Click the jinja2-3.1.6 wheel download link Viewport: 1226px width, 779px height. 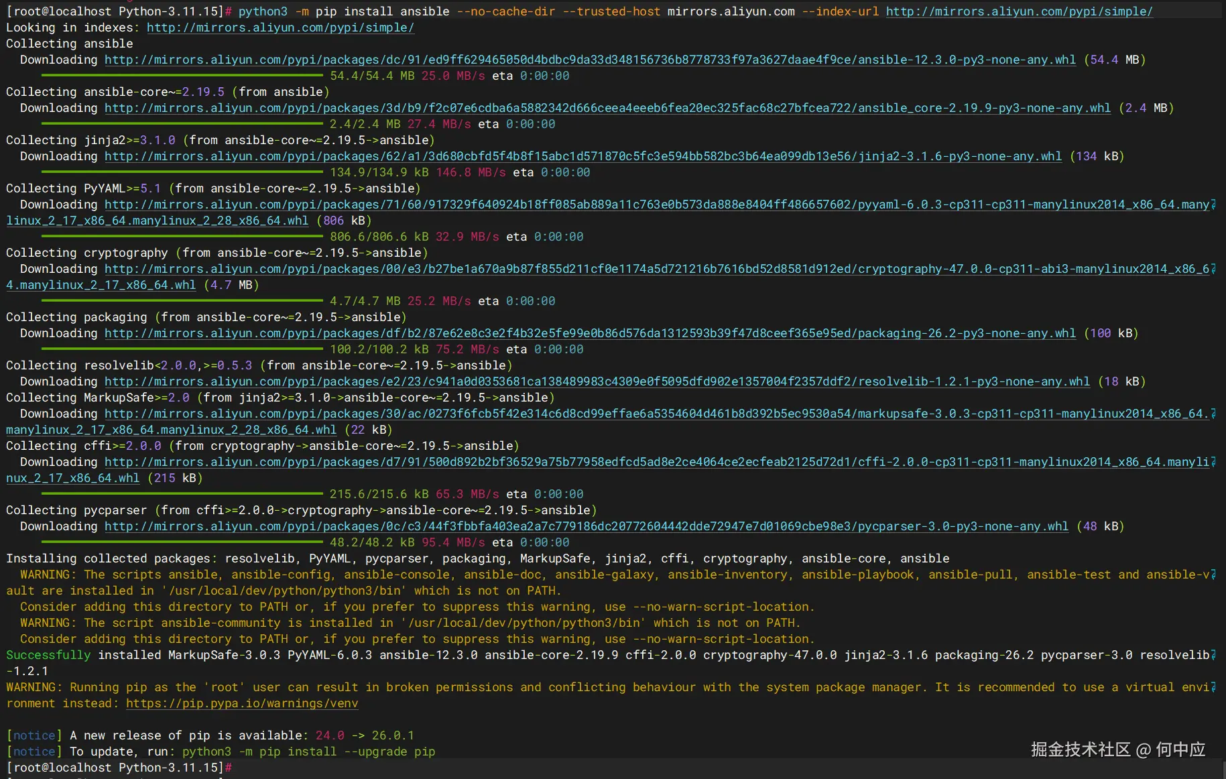(x=583, y=156)
